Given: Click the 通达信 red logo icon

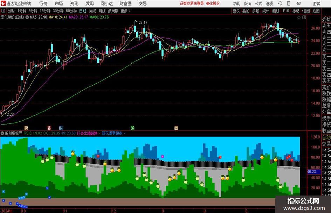Looking at the screenshot, I should point(3,3).
